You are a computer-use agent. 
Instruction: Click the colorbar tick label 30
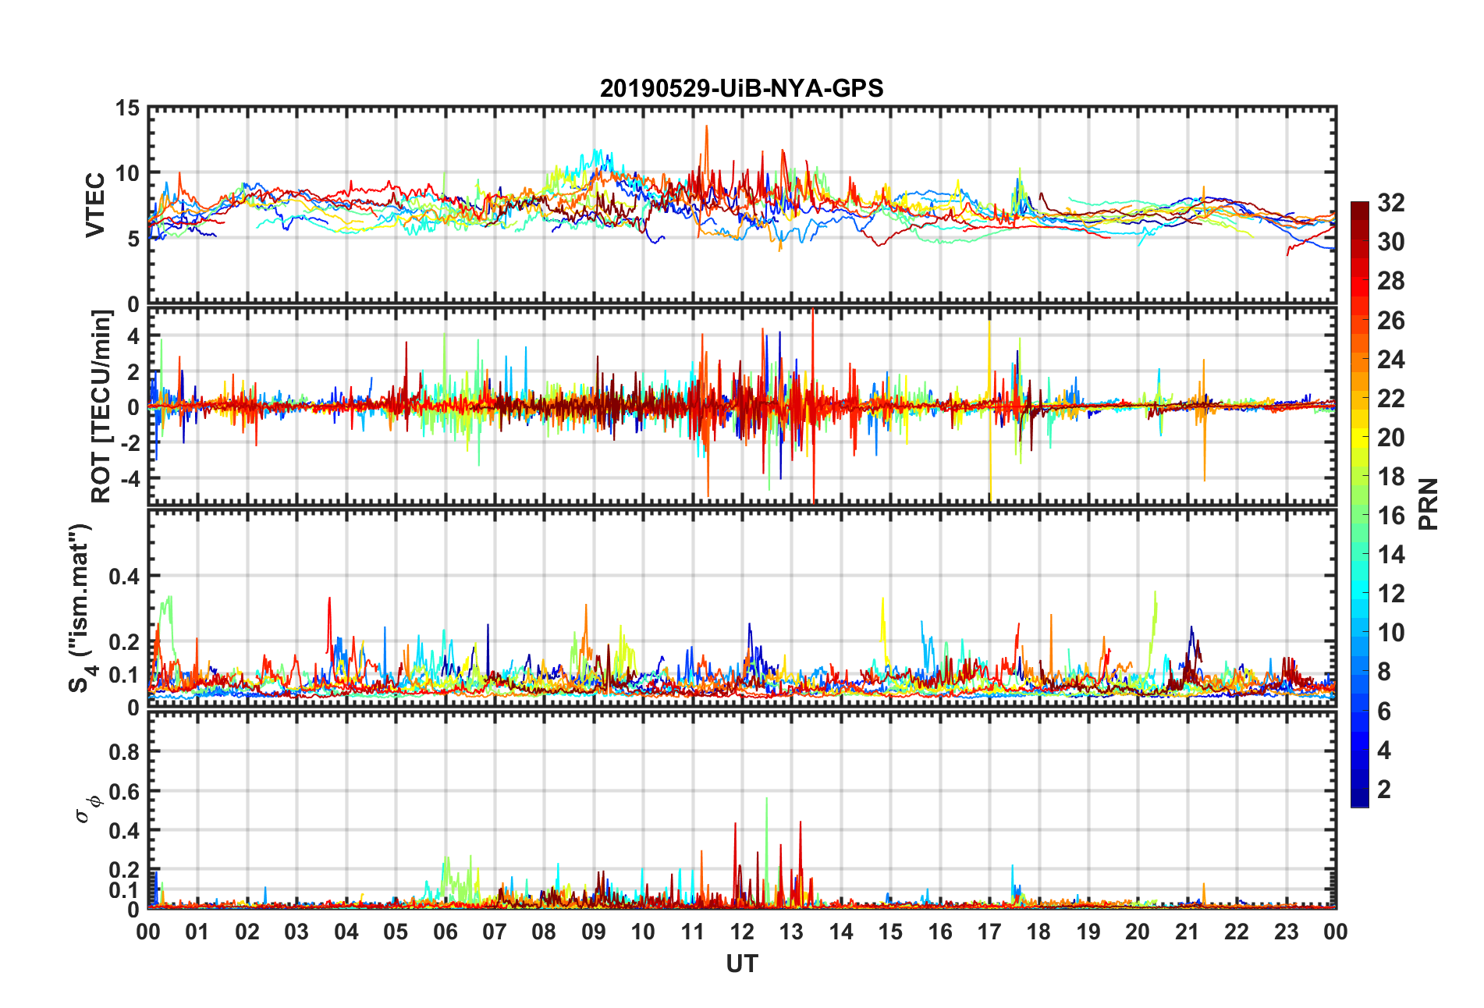[x=1391, y=242]
